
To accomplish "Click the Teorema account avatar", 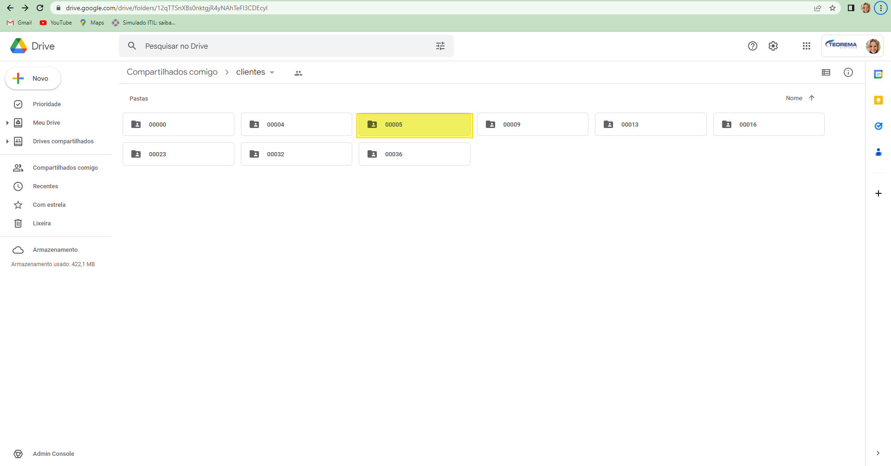I will click(x=873, y=46).
